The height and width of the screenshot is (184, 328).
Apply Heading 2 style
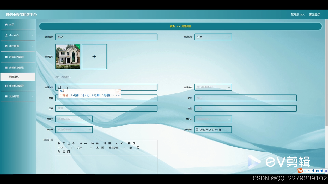(x=98, y=143)
